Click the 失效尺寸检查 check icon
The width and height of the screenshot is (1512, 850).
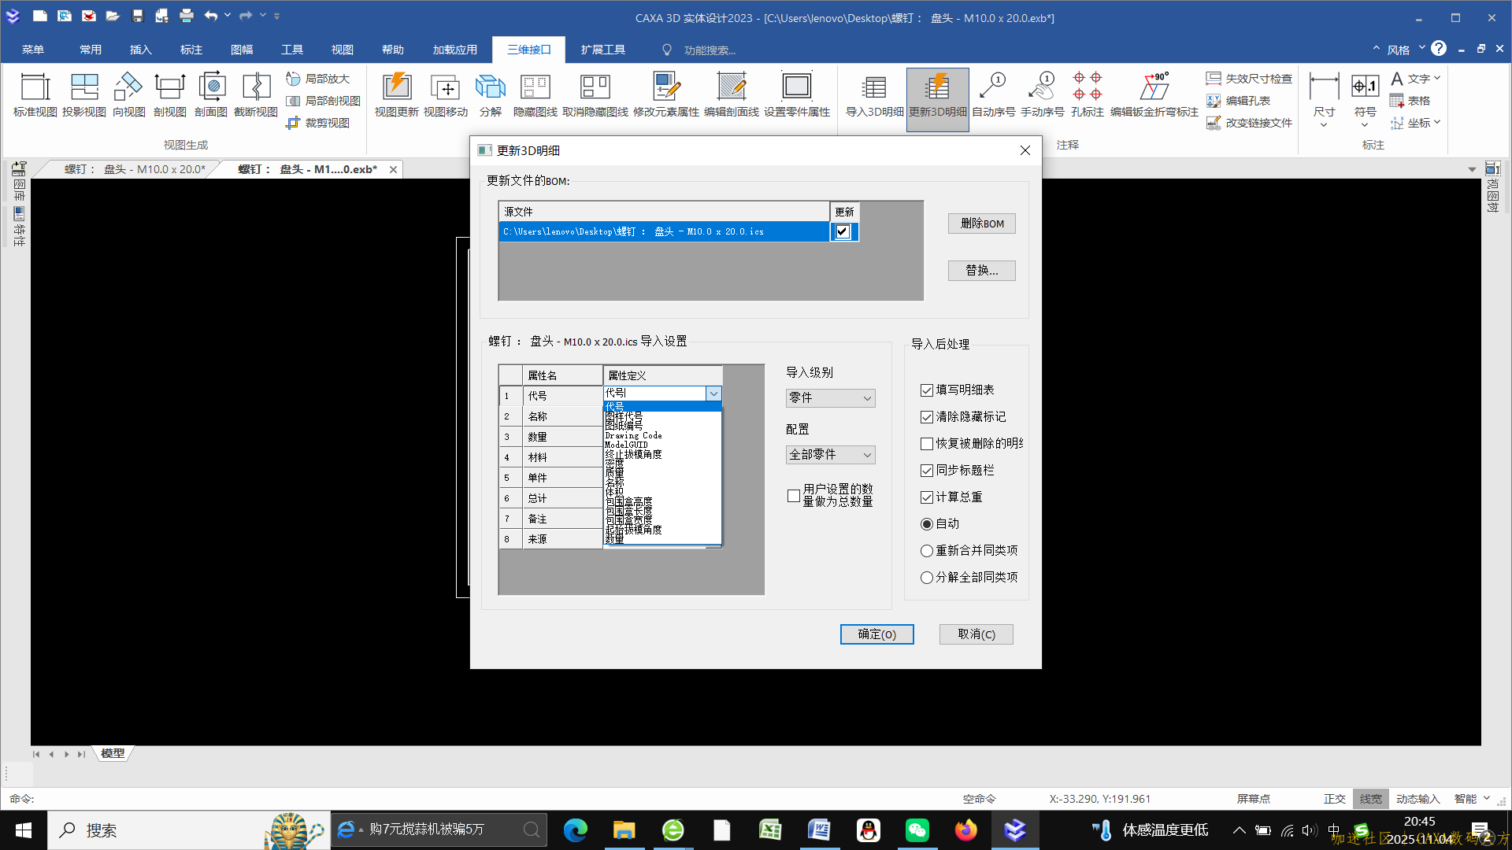[1251, 78]
